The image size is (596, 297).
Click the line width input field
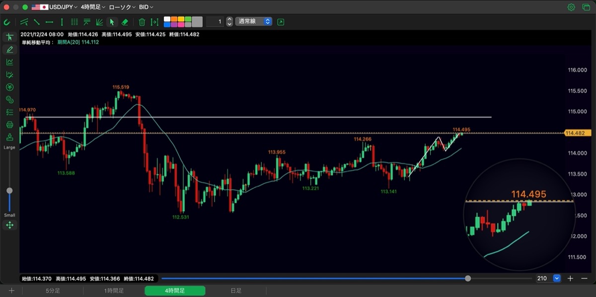(x=215, y=22)
